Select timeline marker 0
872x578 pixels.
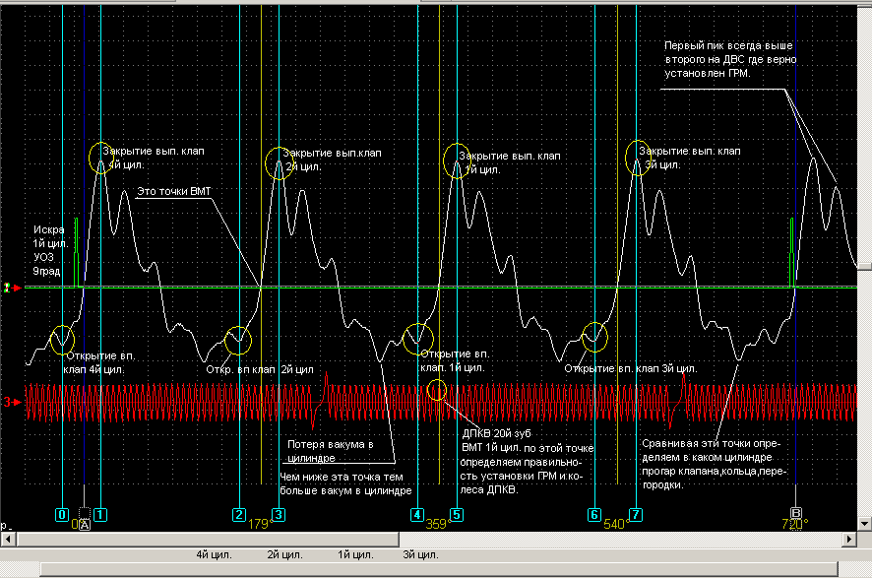click(61, 514)
